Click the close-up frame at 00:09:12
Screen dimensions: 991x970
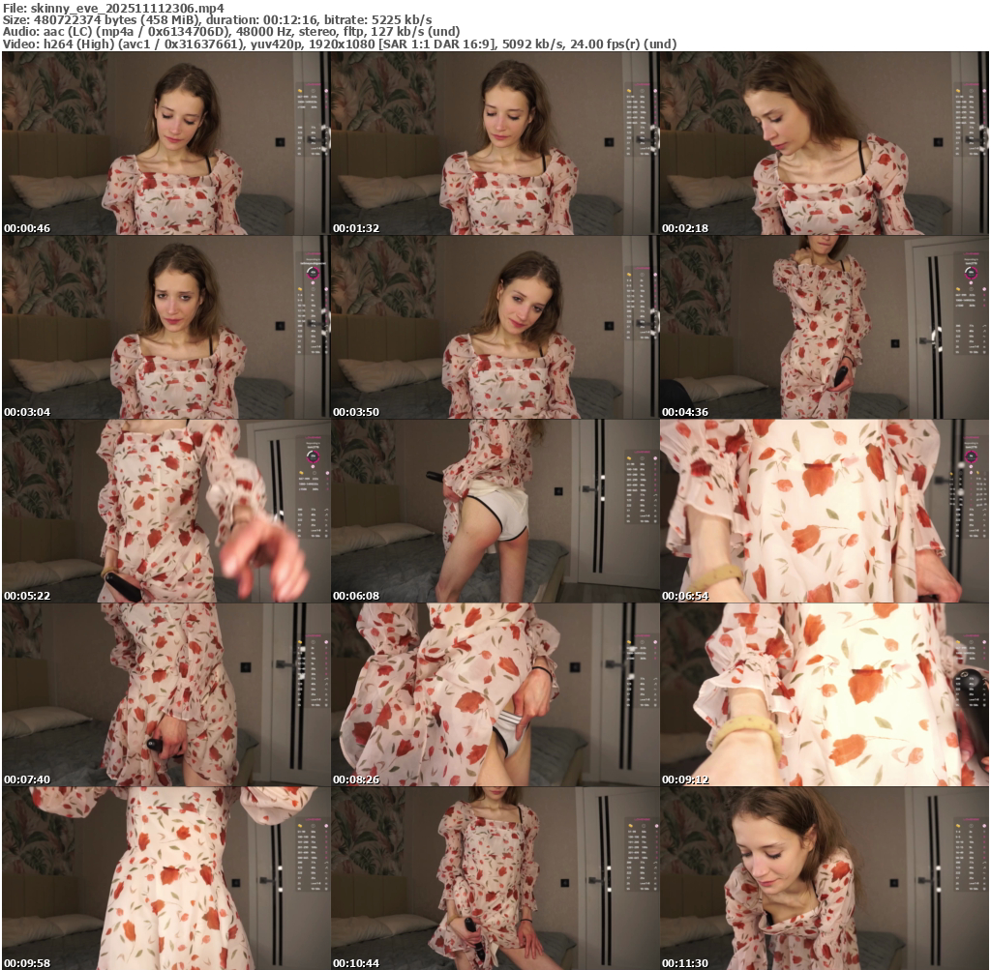point(824,694)
